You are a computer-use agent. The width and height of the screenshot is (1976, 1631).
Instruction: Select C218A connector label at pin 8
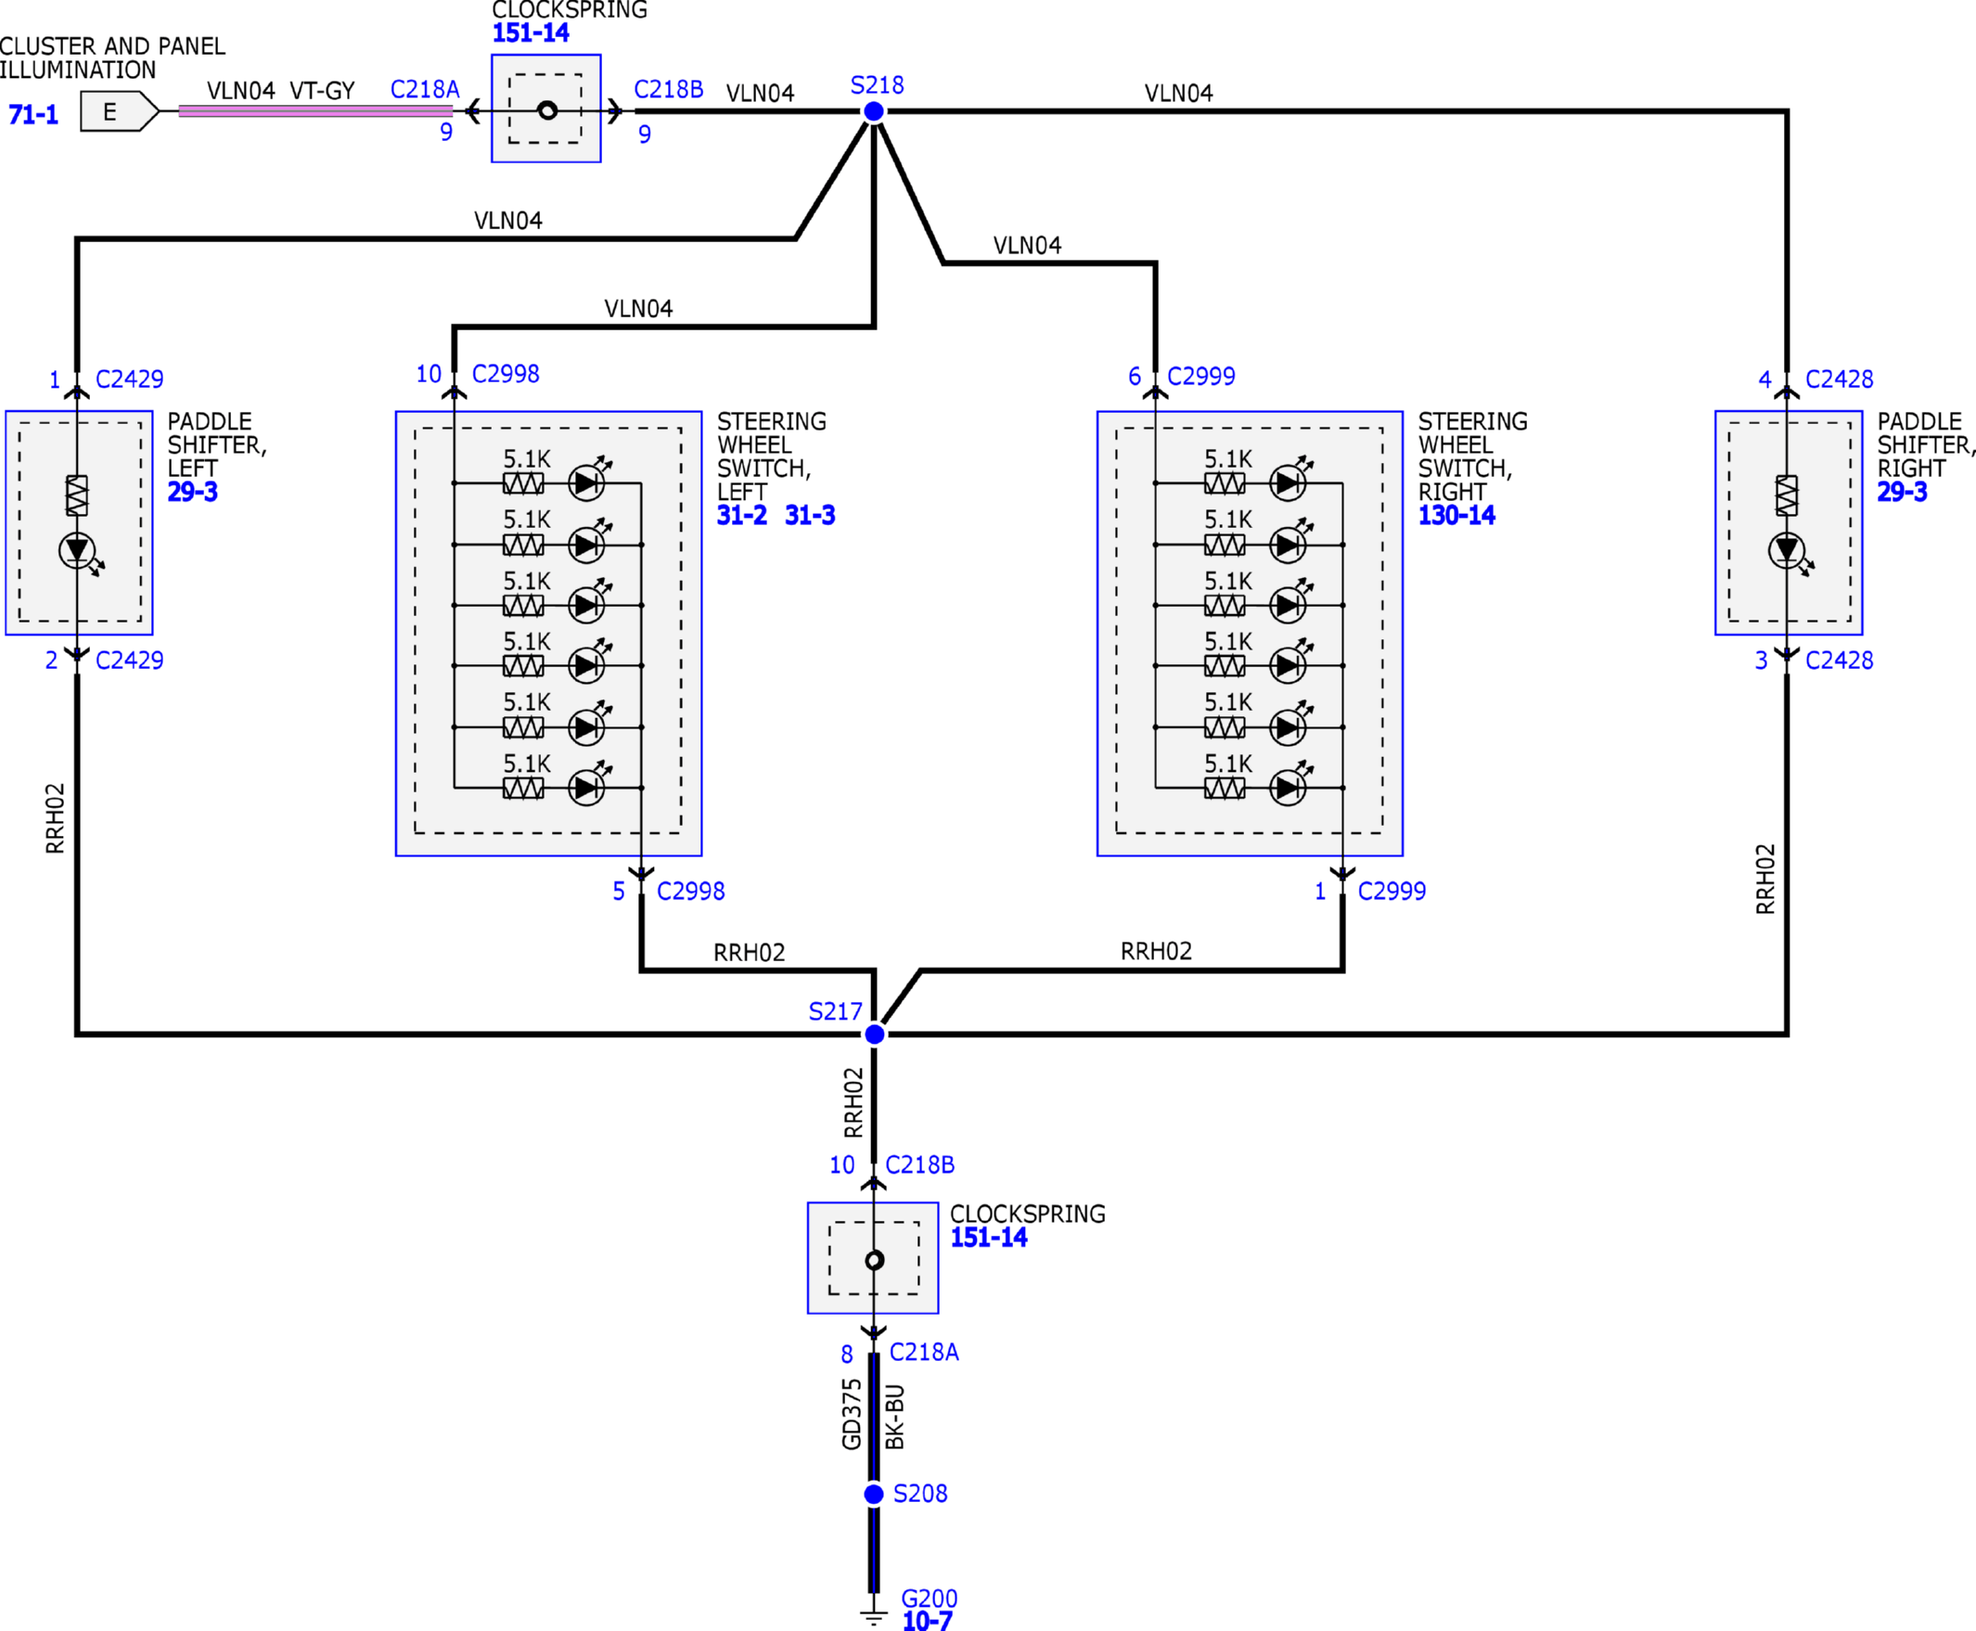[924, 1352]
